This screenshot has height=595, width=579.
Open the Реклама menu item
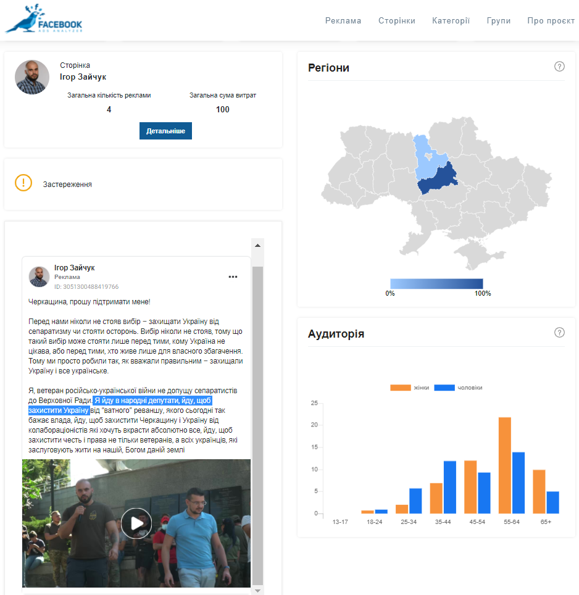pyautogui.click(x=343, y=20)
